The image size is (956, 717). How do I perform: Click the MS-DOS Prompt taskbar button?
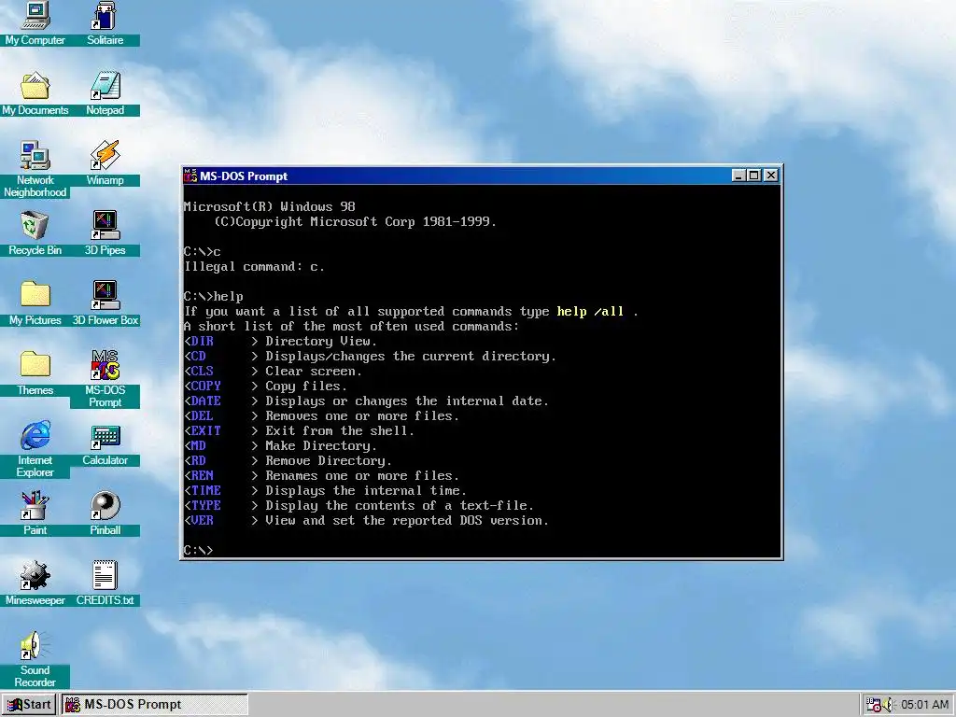(154, 704)
